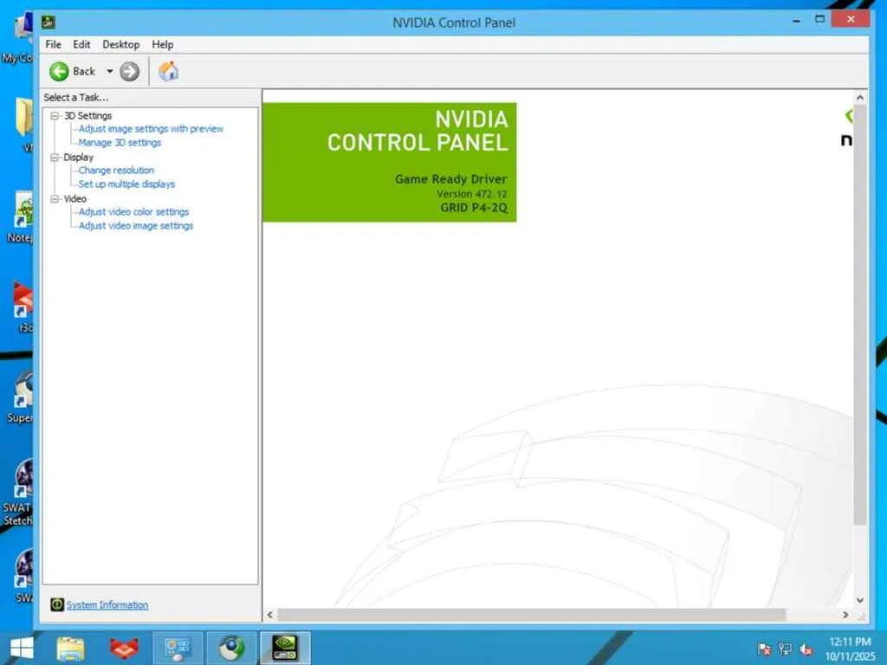Open the Windows Start button
Image resolution: width=887 pixels, height=665 pixels.
click(22, 648)
